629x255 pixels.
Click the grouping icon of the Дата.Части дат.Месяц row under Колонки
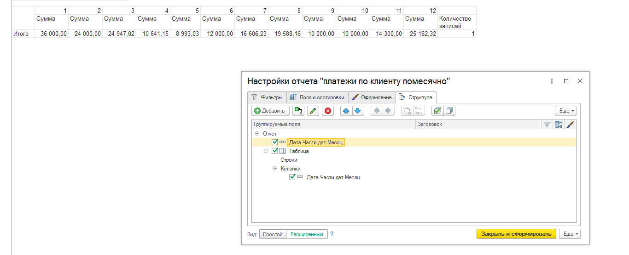click(x=300, y=177)
